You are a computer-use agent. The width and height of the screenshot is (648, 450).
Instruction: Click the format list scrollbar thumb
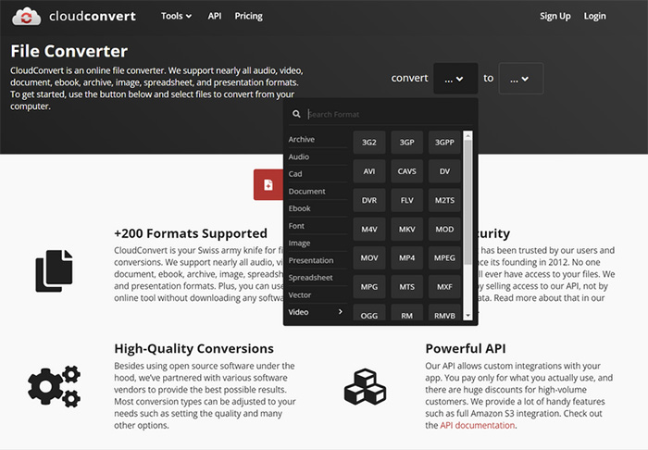tap(467, 203)
